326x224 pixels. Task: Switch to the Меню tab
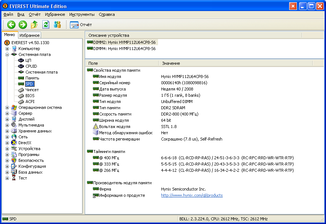pos(10,35)
